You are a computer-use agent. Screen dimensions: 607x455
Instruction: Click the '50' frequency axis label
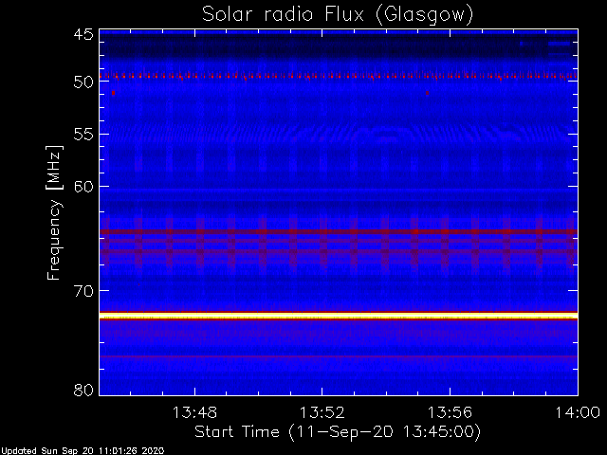coord(83,82)
